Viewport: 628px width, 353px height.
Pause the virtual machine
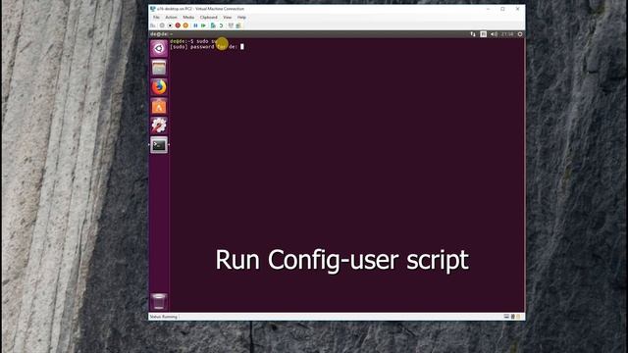tap(195, 25)
